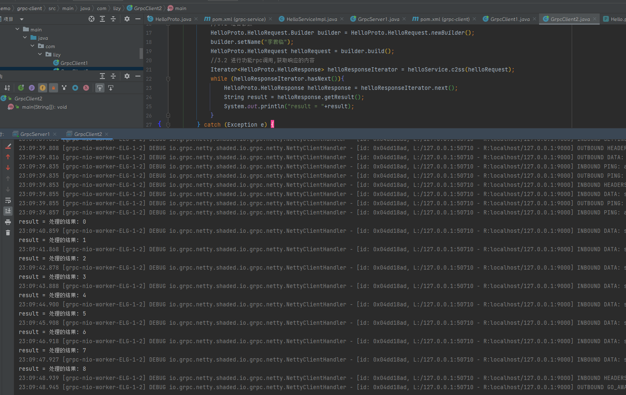Click src in the breadcrumb path

52,8
